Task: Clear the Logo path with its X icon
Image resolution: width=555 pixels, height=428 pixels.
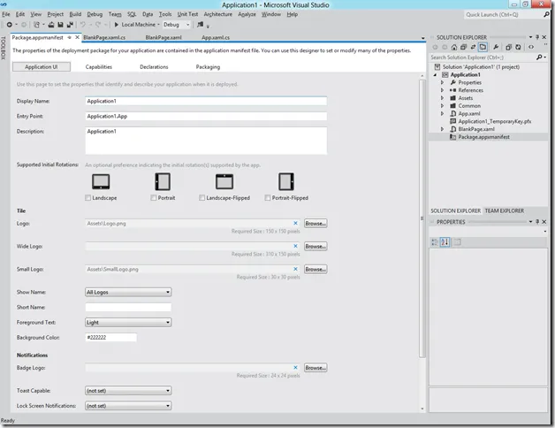Action: [295, 224]
